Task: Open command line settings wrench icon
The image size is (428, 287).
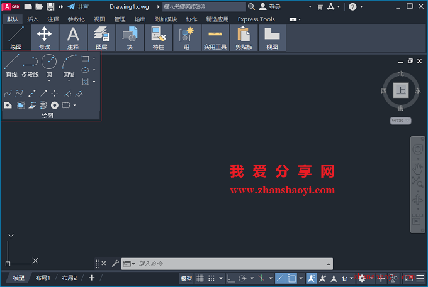Action: click(115, 263)
